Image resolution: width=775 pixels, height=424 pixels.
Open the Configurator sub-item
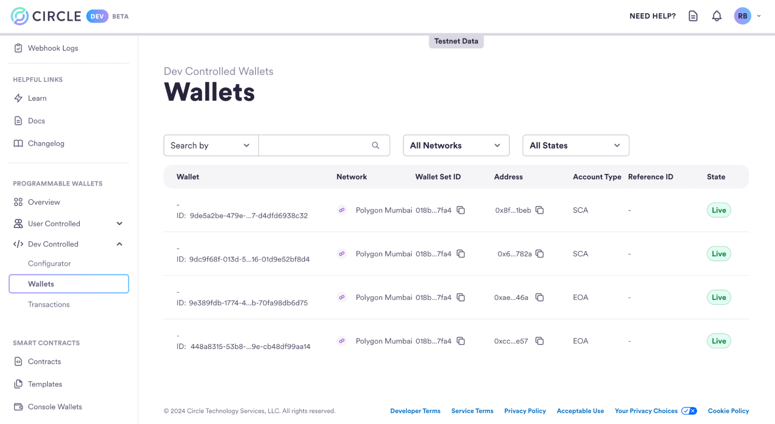pos(49,263)
